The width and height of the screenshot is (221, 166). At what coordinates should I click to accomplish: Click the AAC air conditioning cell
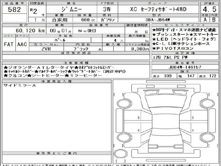pyautogui.click(x=22, y=44)
